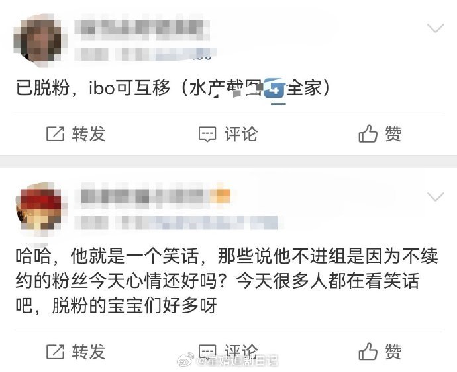Open comments via the bubble icon on the second post
Image resolution: width=457 pixels, height=372 pixels.
coord(207,352)
